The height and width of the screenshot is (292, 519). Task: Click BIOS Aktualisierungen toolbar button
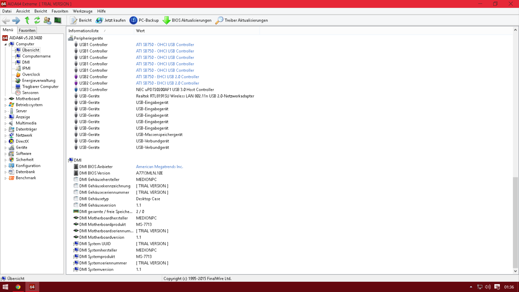187,20
